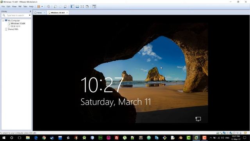250x141 pixels.
Task: Open the battery icon in system tray
Action: click(x=214, y=137)
